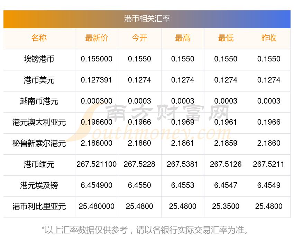This screenshot has height=241, width=294.
Task: Select latest price 267.521100 cell
Action: (x=97, y=164)
